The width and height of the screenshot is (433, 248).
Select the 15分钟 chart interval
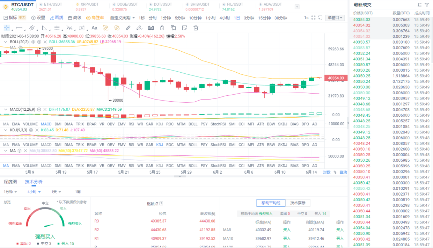coord(264,18)
